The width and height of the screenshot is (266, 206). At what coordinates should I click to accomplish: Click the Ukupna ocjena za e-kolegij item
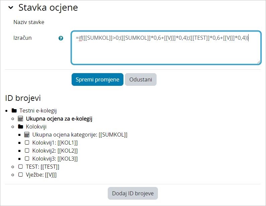click(x=59, y=119)
